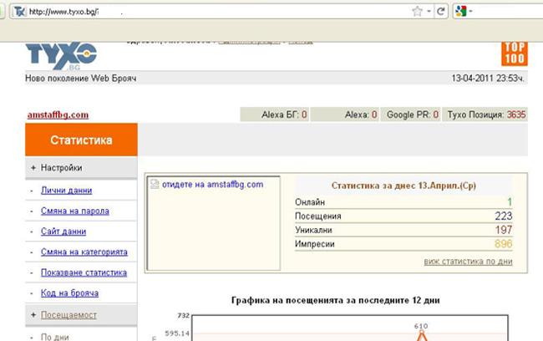The width and height of the screenshot is (543, 341).
Task: Open виж статистика по дни link
Action: click(468, 262)
